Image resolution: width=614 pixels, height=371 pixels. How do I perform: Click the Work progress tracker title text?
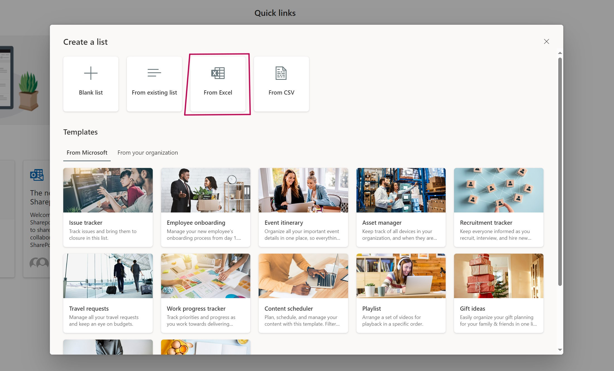pyautogui.click(x=196, y=308)
